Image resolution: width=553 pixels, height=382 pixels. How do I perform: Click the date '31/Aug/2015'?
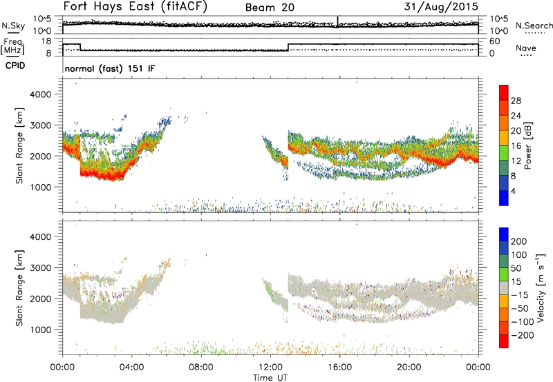(x=441, y=6)
